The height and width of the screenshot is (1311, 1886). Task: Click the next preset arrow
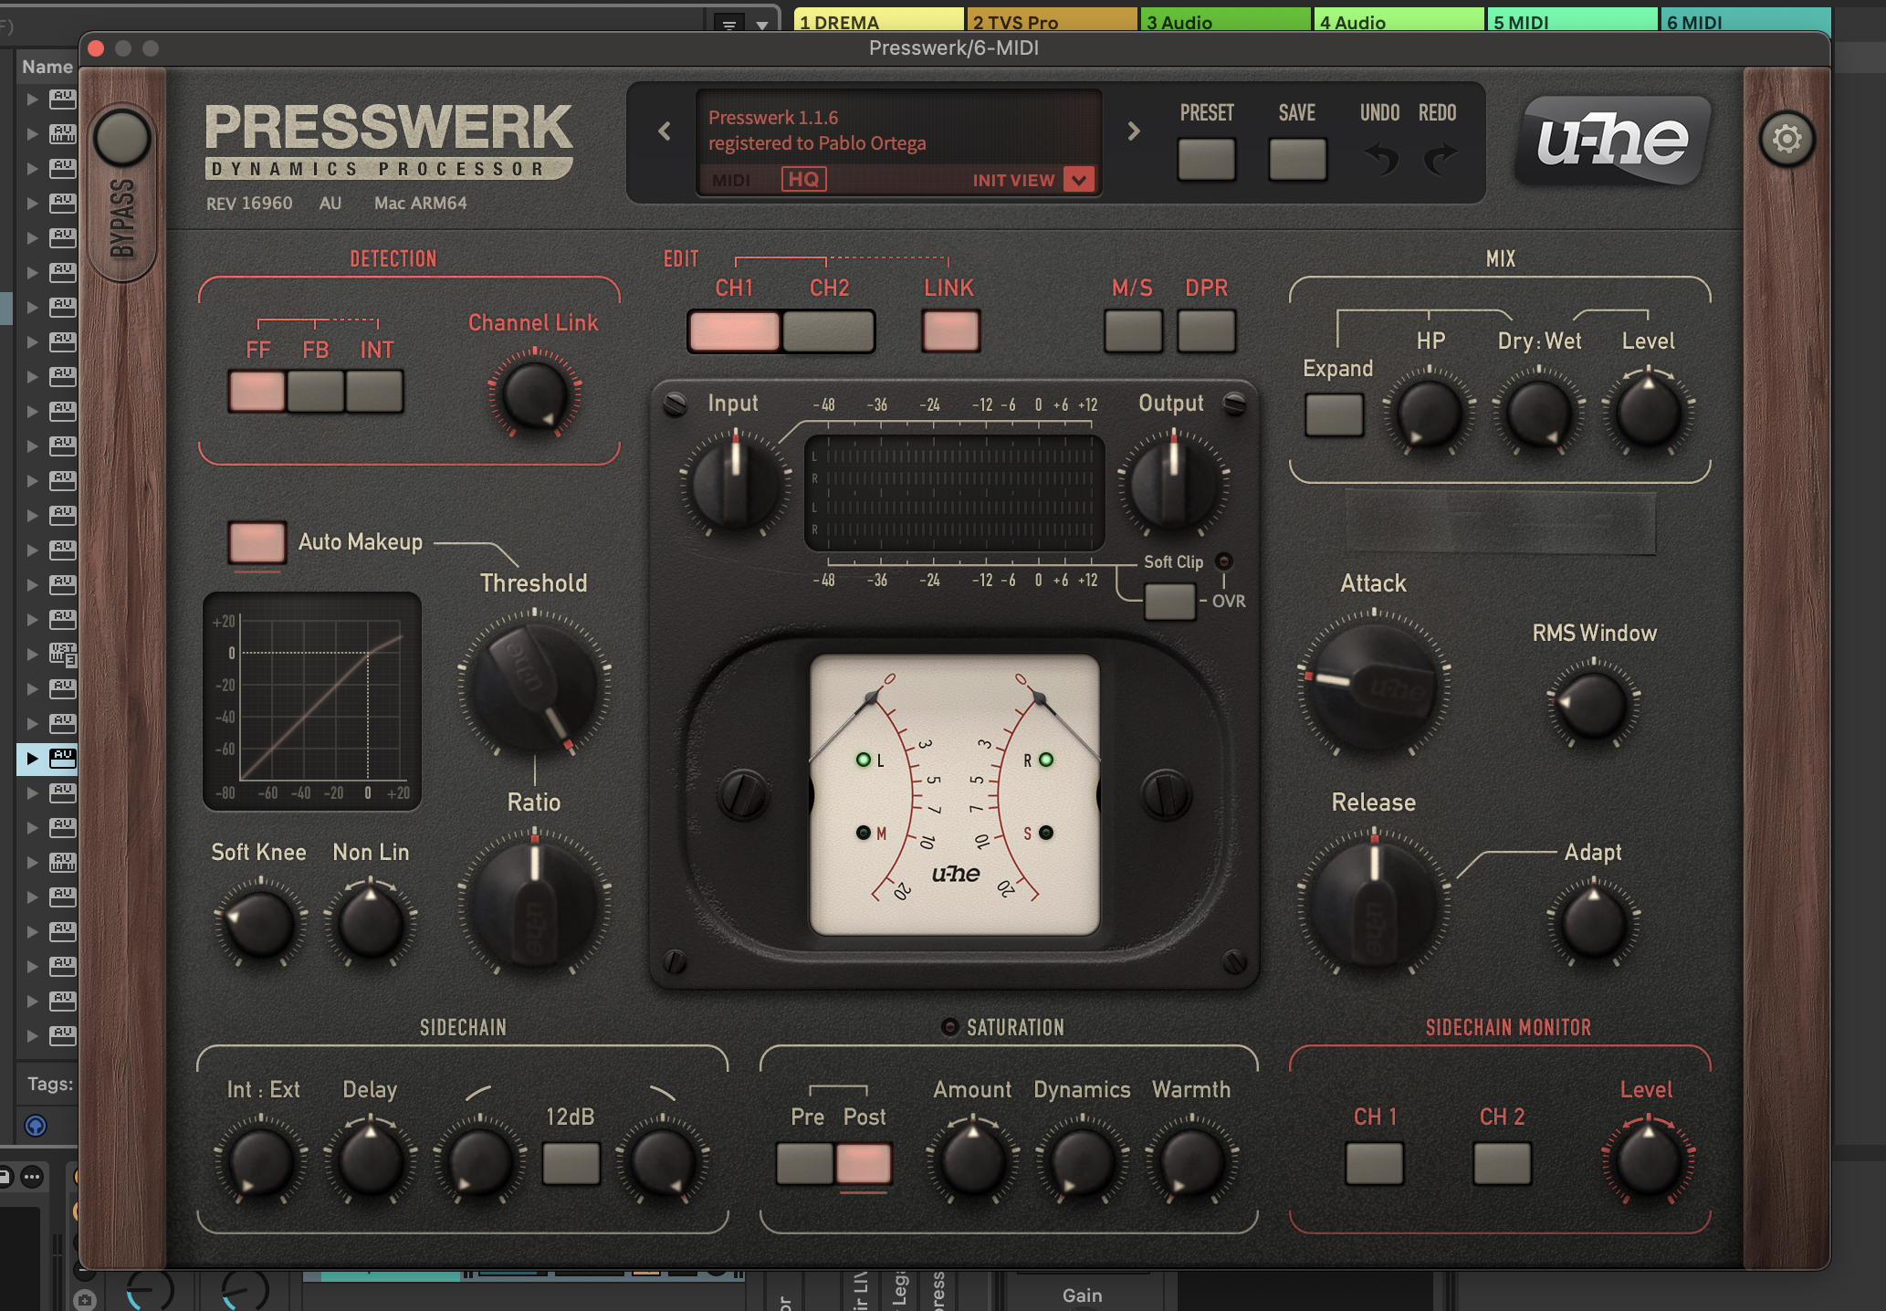pos(1133,131)
